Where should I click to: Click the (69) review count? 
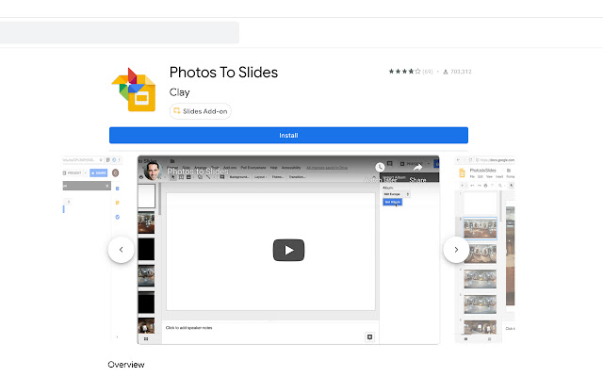pos(428,72)
